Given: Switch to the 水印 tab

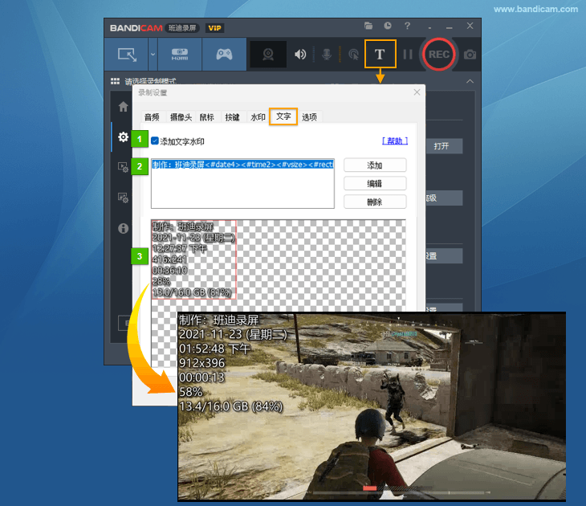Looking at the screenshot, I should click(x=258, y=117).
